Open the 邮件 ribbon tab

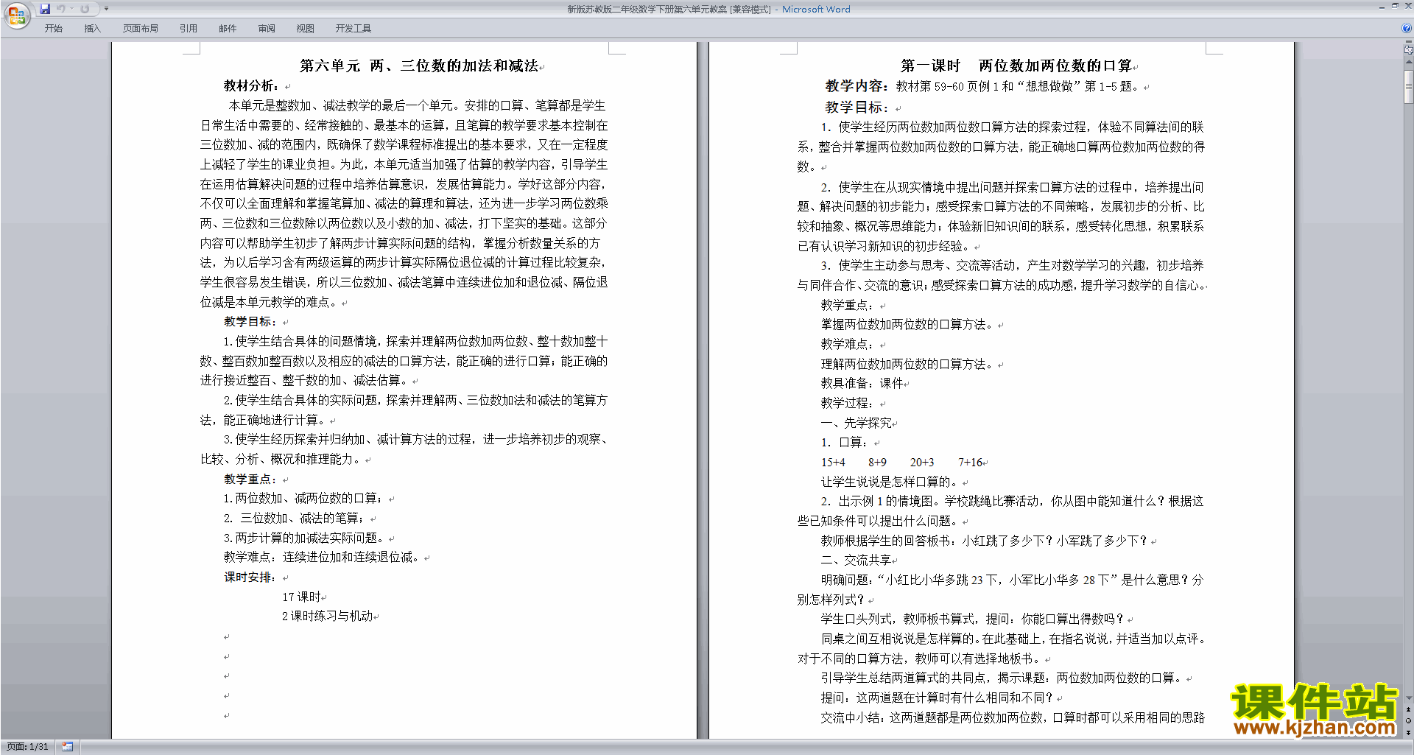[228, 29]
